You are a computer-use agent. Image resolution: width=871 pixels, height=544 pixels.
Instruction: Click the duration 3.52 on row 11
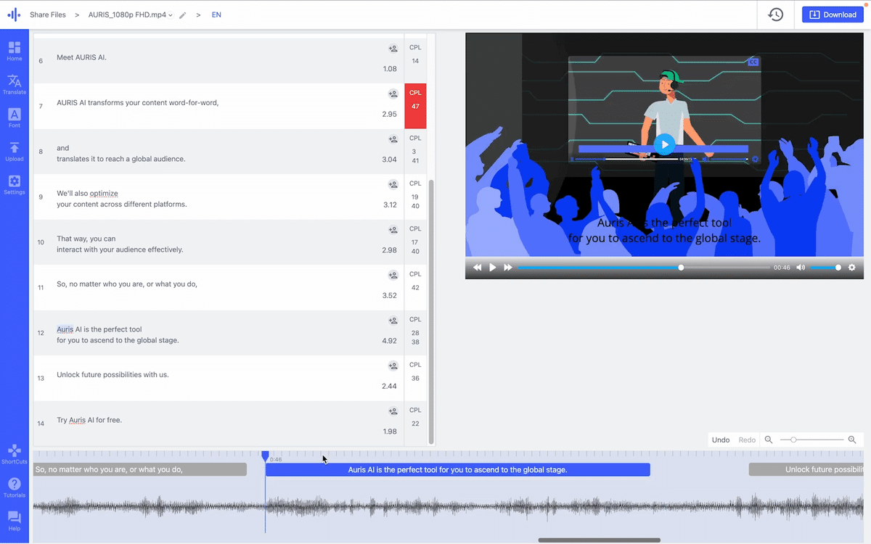click(389, 295)
